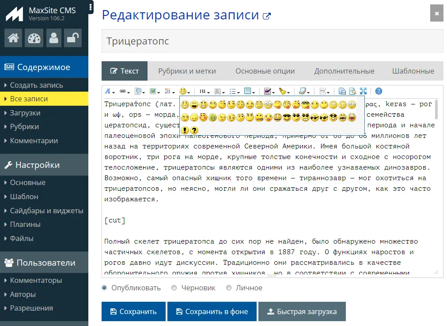This screenshot has height=326, width=447.
Task: Switch to Рубрики и метки tab
Action: tap(187, 71)
